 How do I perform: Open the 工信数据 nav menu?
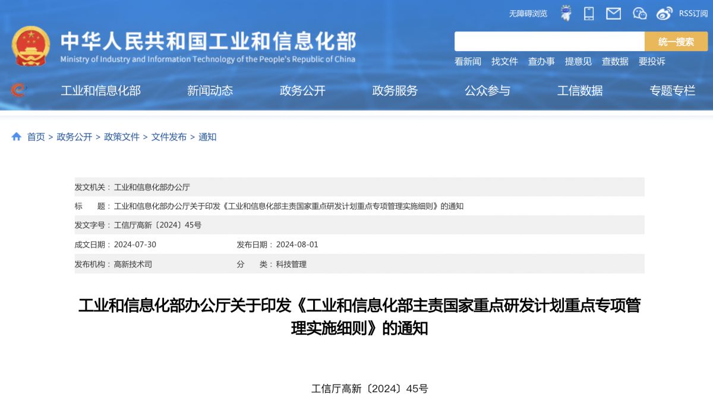[x=580, y=90]
